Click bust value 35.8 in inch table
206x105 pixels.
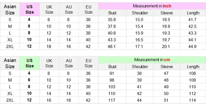point(112,20)
